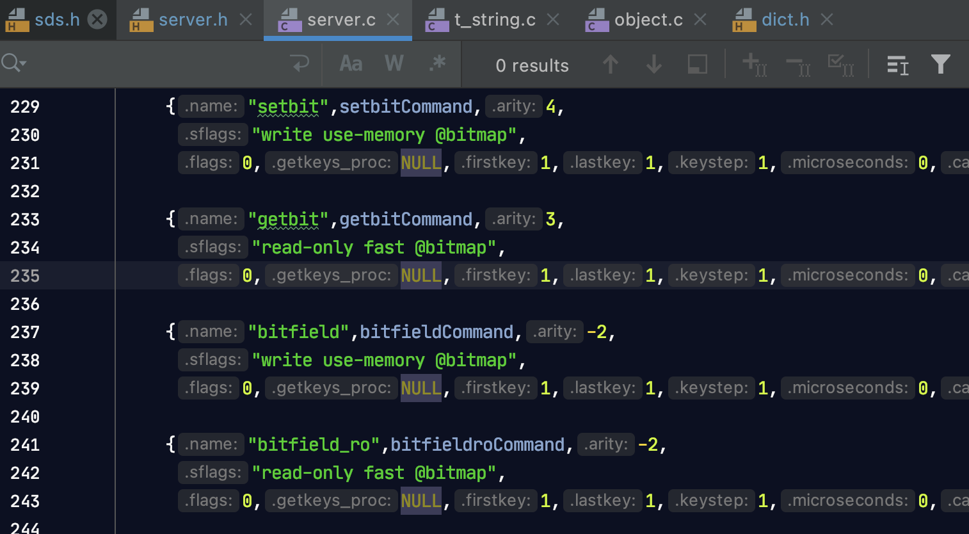Click the bitfieldCommand identifier
Viewport: 969px width, 534px height.
436,332
